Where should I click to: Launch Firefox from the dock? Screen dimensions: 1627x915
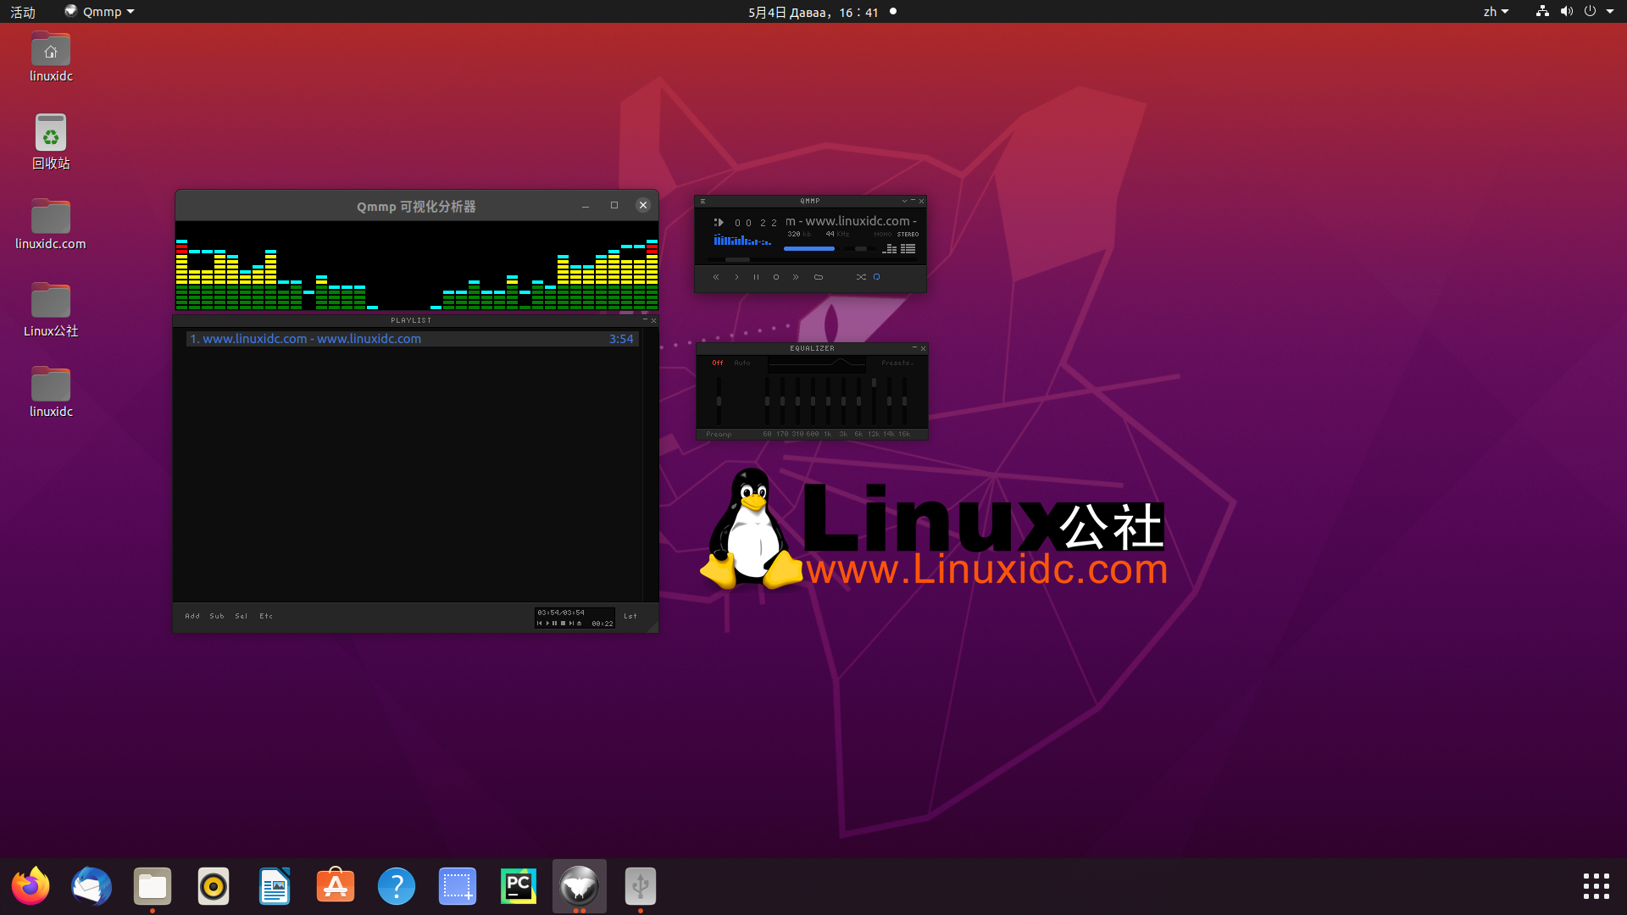pyautogui.click(x=31, y=886)
